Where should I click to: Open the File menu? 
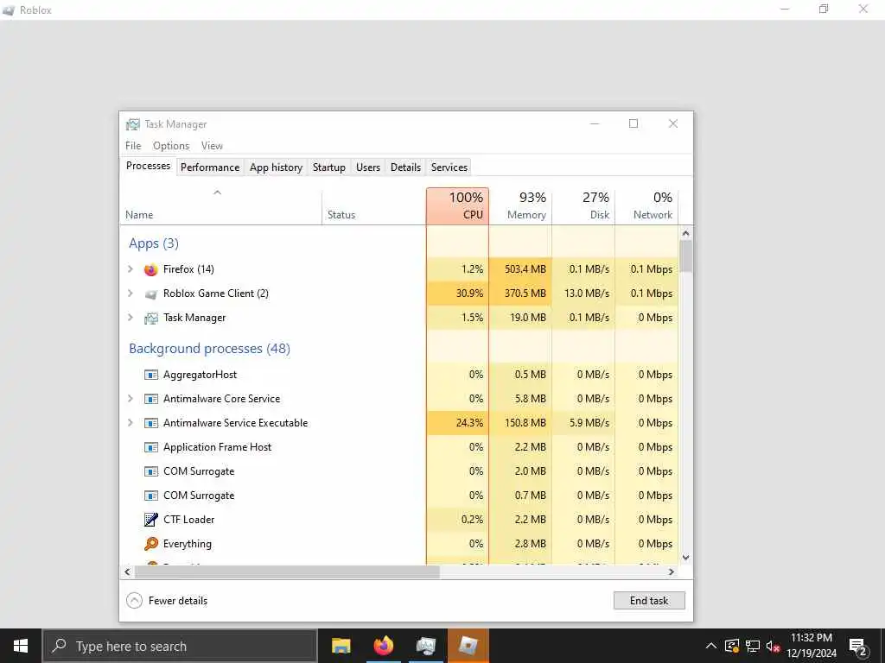(x=133, y=145)
